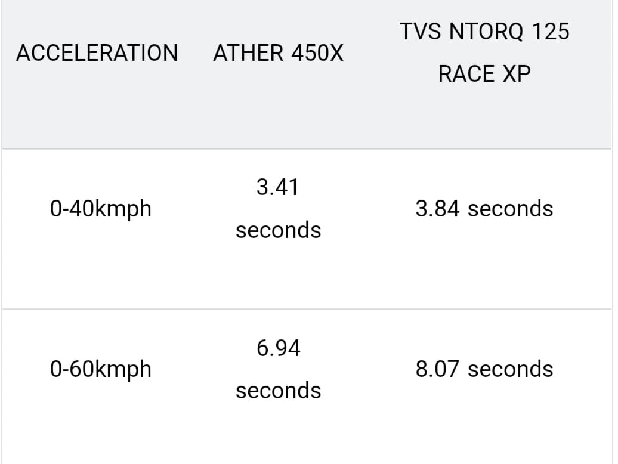The image size is (618, 464).
Task: Select the 6.94 value
Action: (x=278, y=348)
